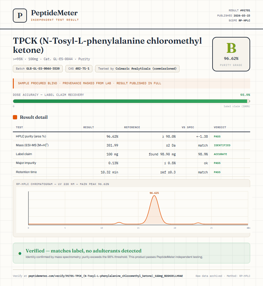This screenshot has width=263, height=286.
Task: Click the Raw data archived footer text
Action: [223, 276]
